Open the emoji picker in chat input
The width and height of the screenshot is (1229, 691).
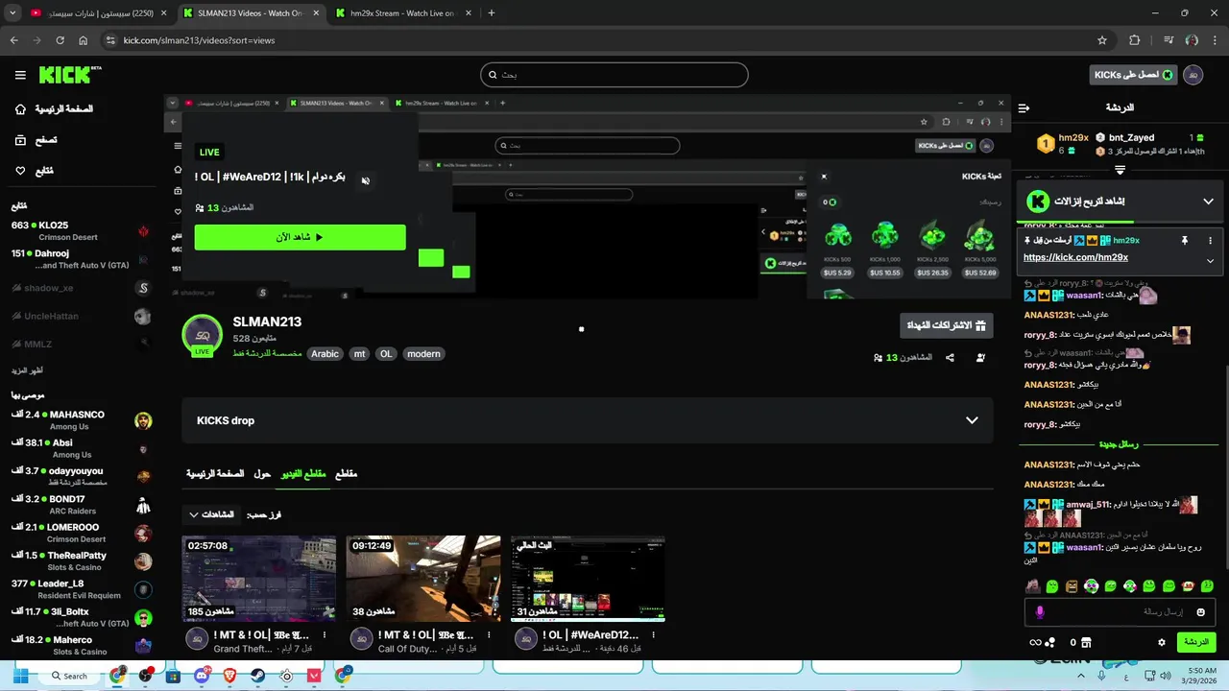tap(1200, 612)
